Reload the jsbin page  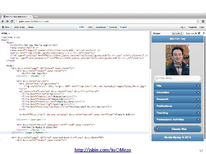tap(12, 21)
